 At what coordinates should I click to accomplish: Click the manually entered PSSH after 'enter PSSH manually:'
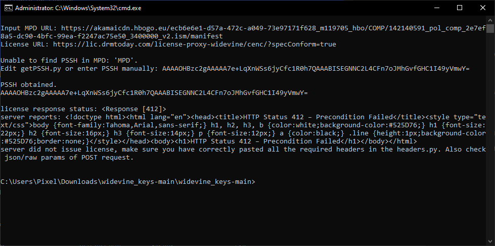click(x=316, y=68)
